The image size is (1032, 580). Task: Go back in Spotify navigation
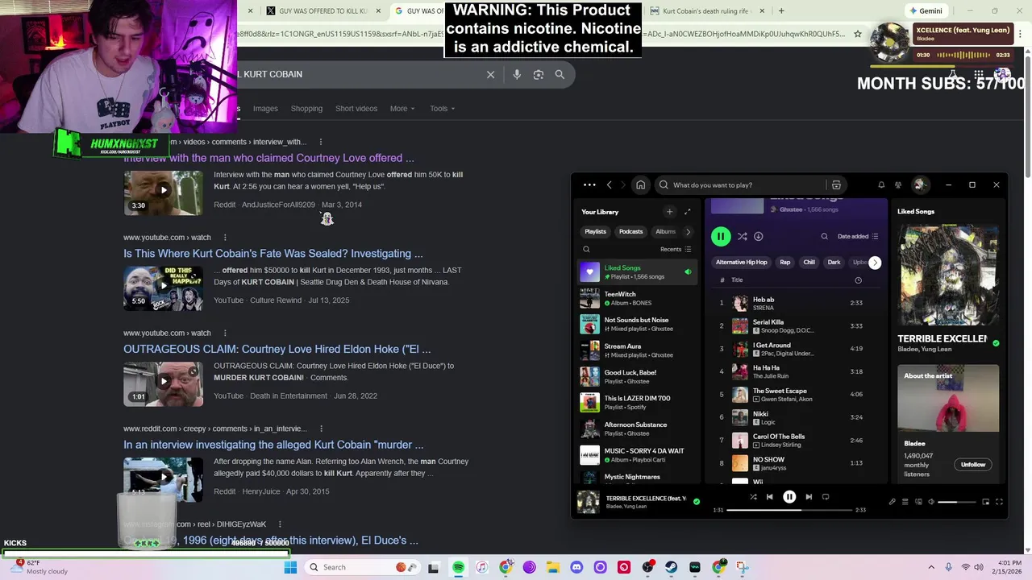[610, 184]
